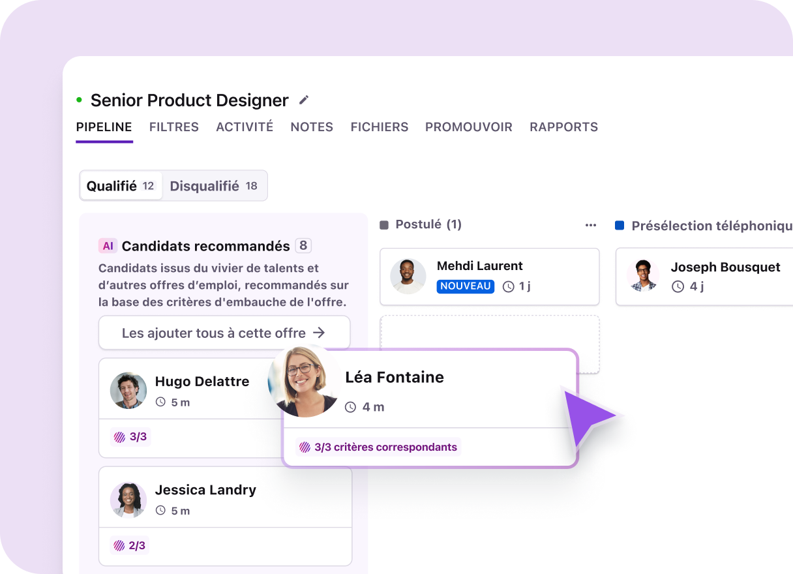Click the 12 count on Qualifié
This screenshot has width=793, height=574.
click(149, 186)
